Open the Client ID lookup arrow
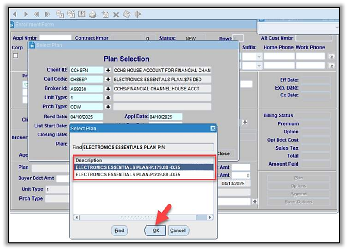The width and height of the screenshot is (348, 250). 108,70
